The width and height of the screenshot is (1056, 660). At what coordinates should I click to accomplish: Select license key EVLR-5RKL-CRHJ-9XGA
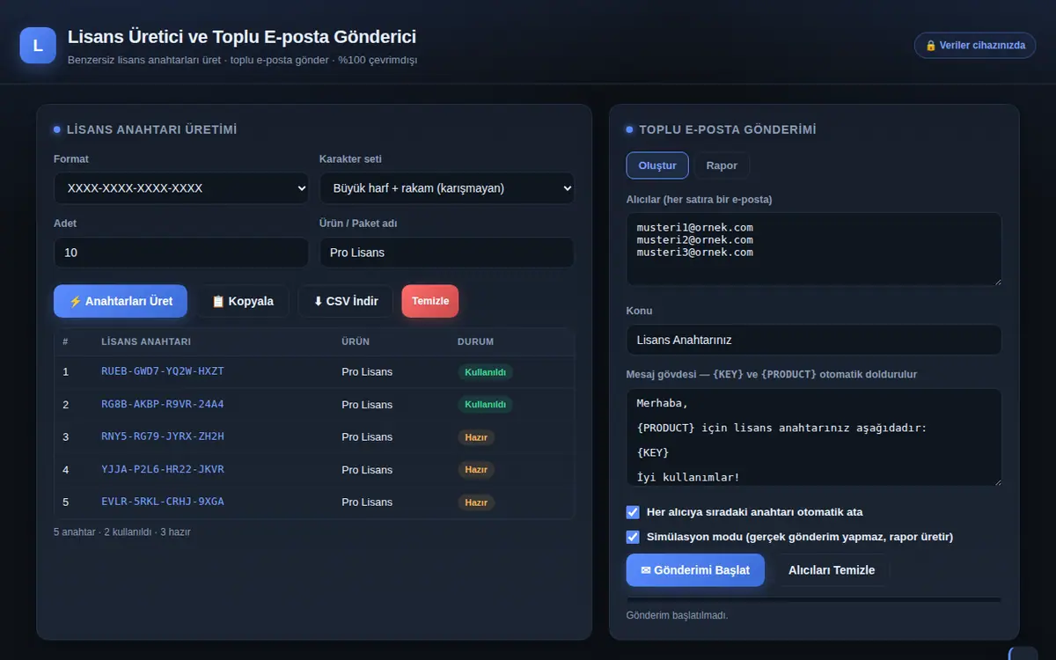(163, 502)
